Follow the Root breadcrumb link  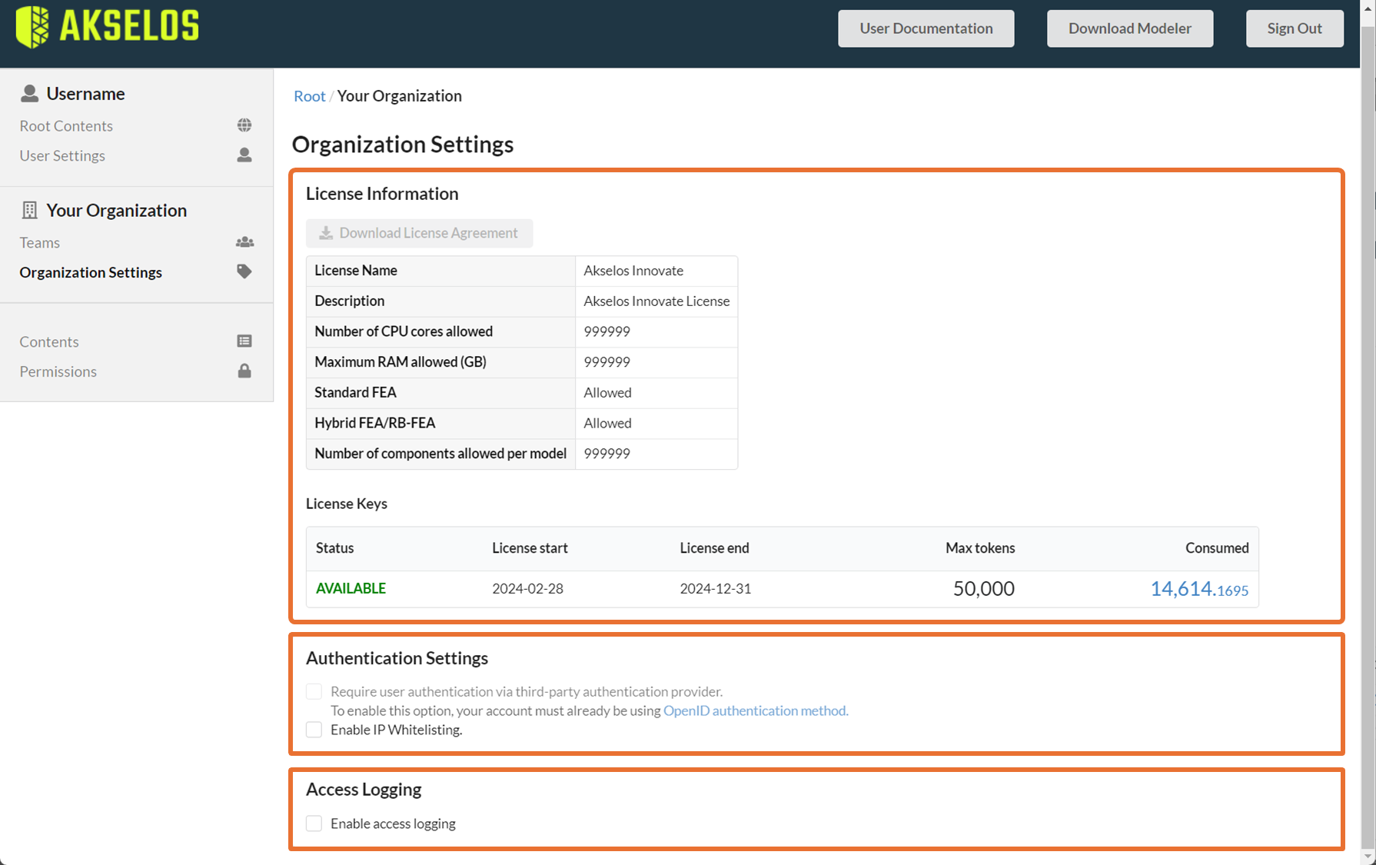pos(310,96)
